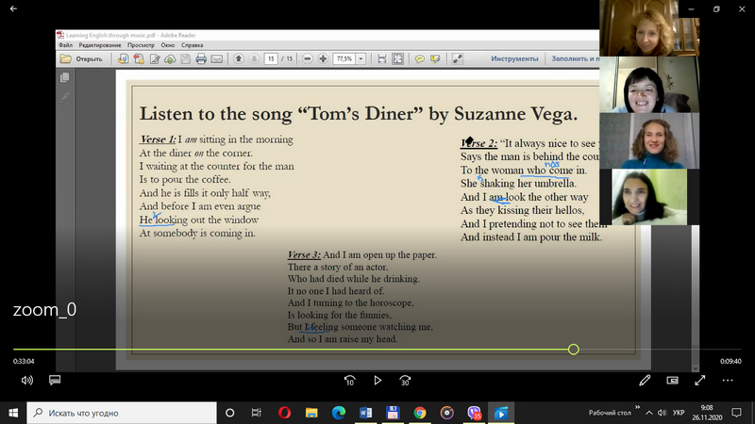This screenshot has width=755, height=424.
Task: Zoom in with the plus button
Action: click(x=323, y=58)
